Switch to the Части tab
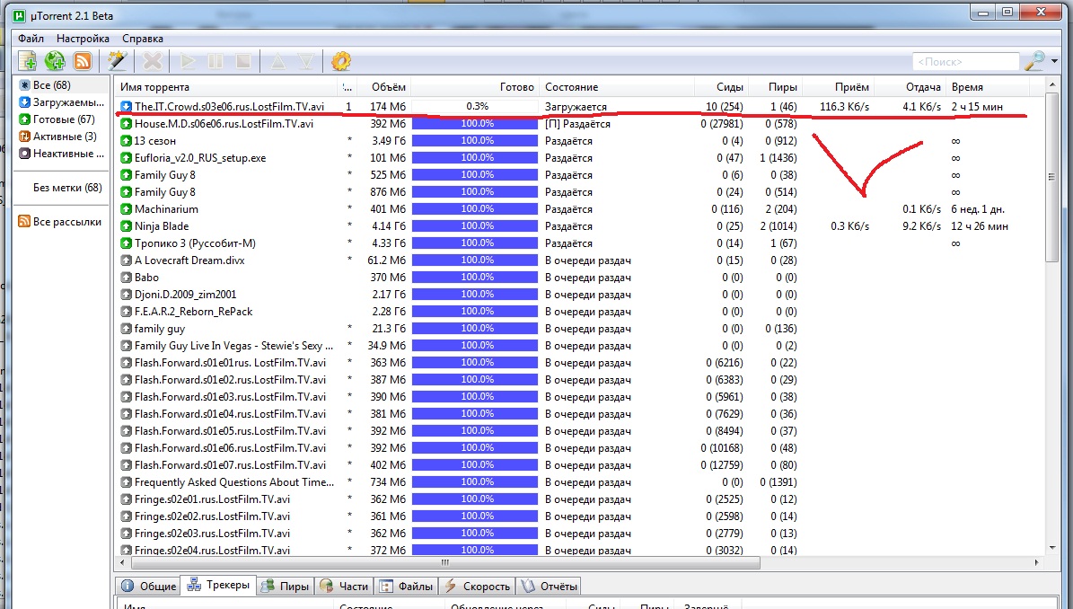Image resolution: width=1073 pixels, height=609 pixels. coord(345,587)
